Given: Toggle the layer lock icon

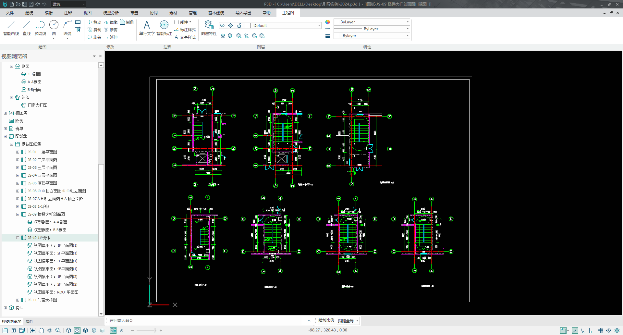Looking at the screenshot, I should pyautogui.click(x=239, y=25).
